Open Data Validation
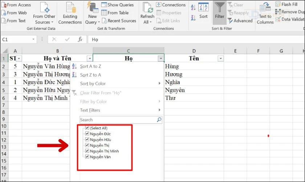The image size is (305, 182). pos(290,19)
